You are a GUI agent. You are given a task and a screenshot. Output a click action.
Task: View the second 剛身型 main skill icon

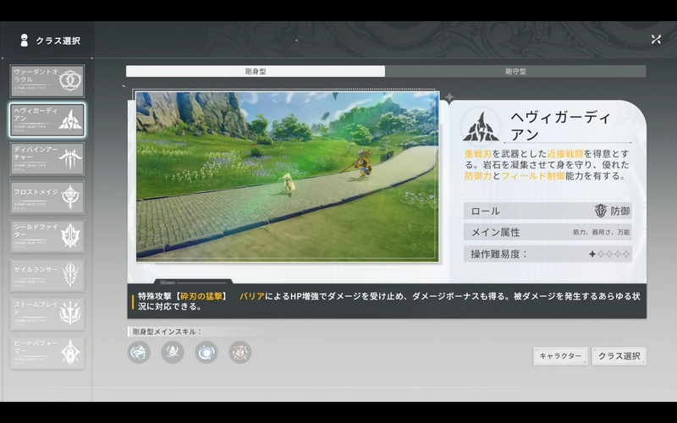coord(173,352)
